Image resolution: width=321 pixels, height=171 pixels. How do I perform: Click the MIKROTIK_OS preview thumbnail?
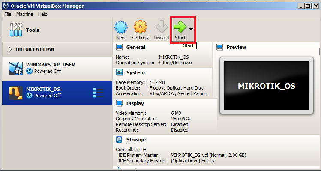click(267, 85)
